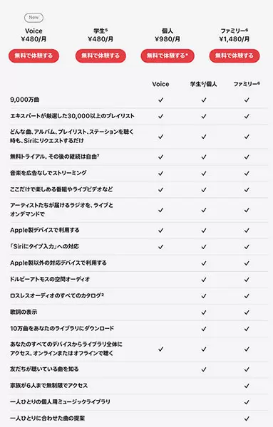This screenshot has height=427, width=273.
Task: Click Voice checkmark for 9,000万曲 row
Action: (x=160, y=100)
